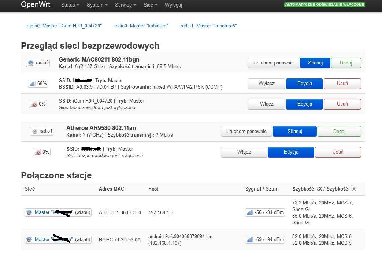
Task: Click Skanuj button for radio0
Action: [x=315, y=63]
